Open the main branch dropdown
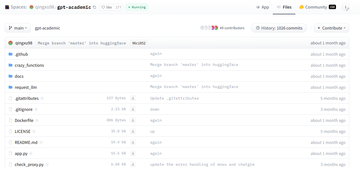The height and width of the screenshot is (169, 360). pos(17,28)
